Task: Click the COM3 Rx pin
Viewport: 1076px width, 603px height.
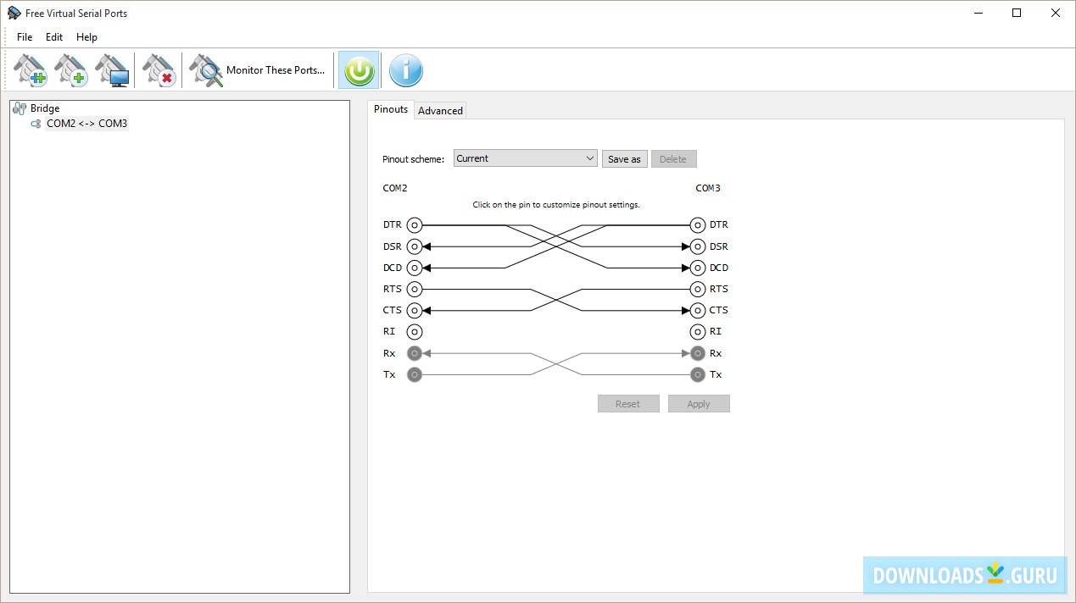Action: point(698,353)
